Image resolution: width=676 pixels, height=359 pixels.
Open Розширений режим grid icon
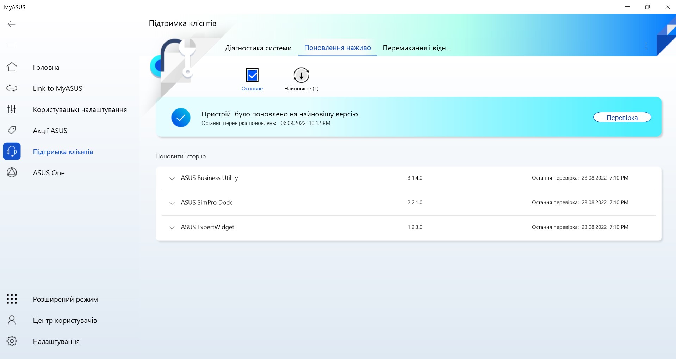point(12,299)
